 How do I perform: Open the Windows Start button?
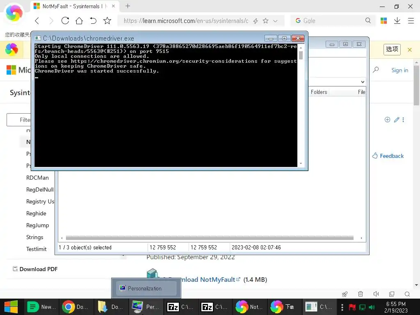click(11, 307)
